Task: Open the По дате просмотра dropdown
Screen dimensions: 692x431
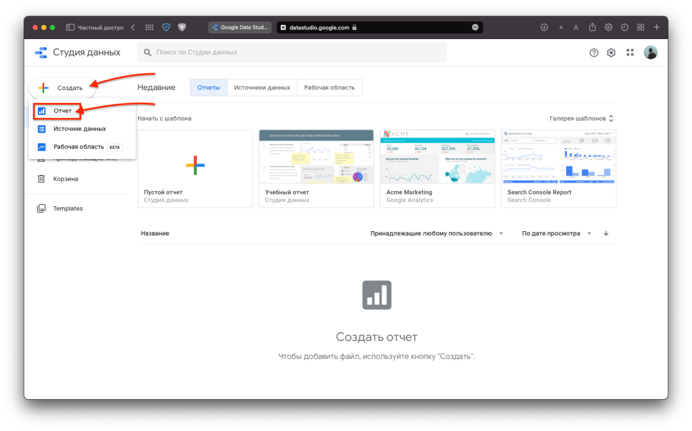Action: (556, 234)
